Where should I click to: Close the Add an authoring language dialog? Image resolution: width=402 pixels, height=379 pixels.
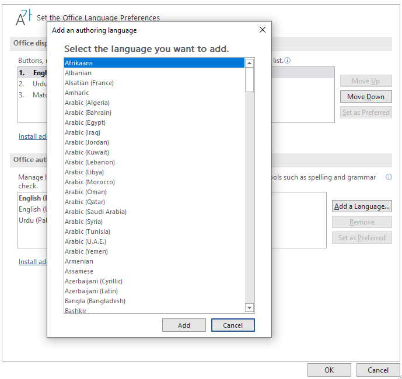pyautogui.click(x=263, y=30)
